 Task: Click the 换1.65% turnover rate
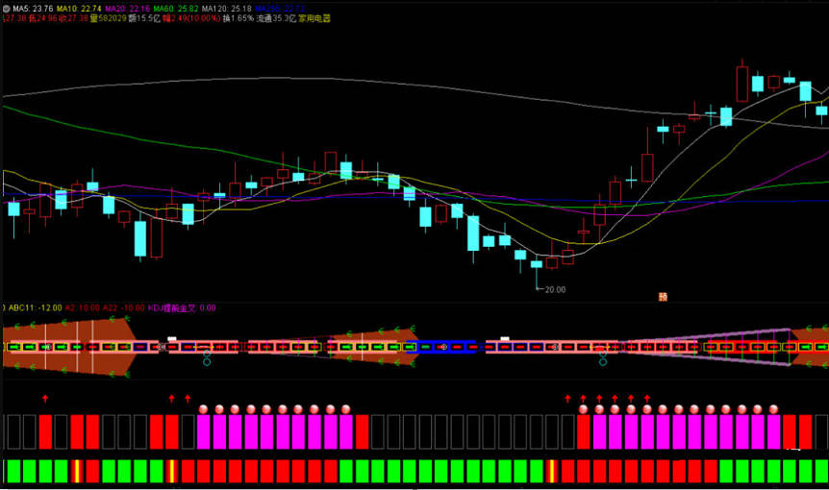point(238,18)
